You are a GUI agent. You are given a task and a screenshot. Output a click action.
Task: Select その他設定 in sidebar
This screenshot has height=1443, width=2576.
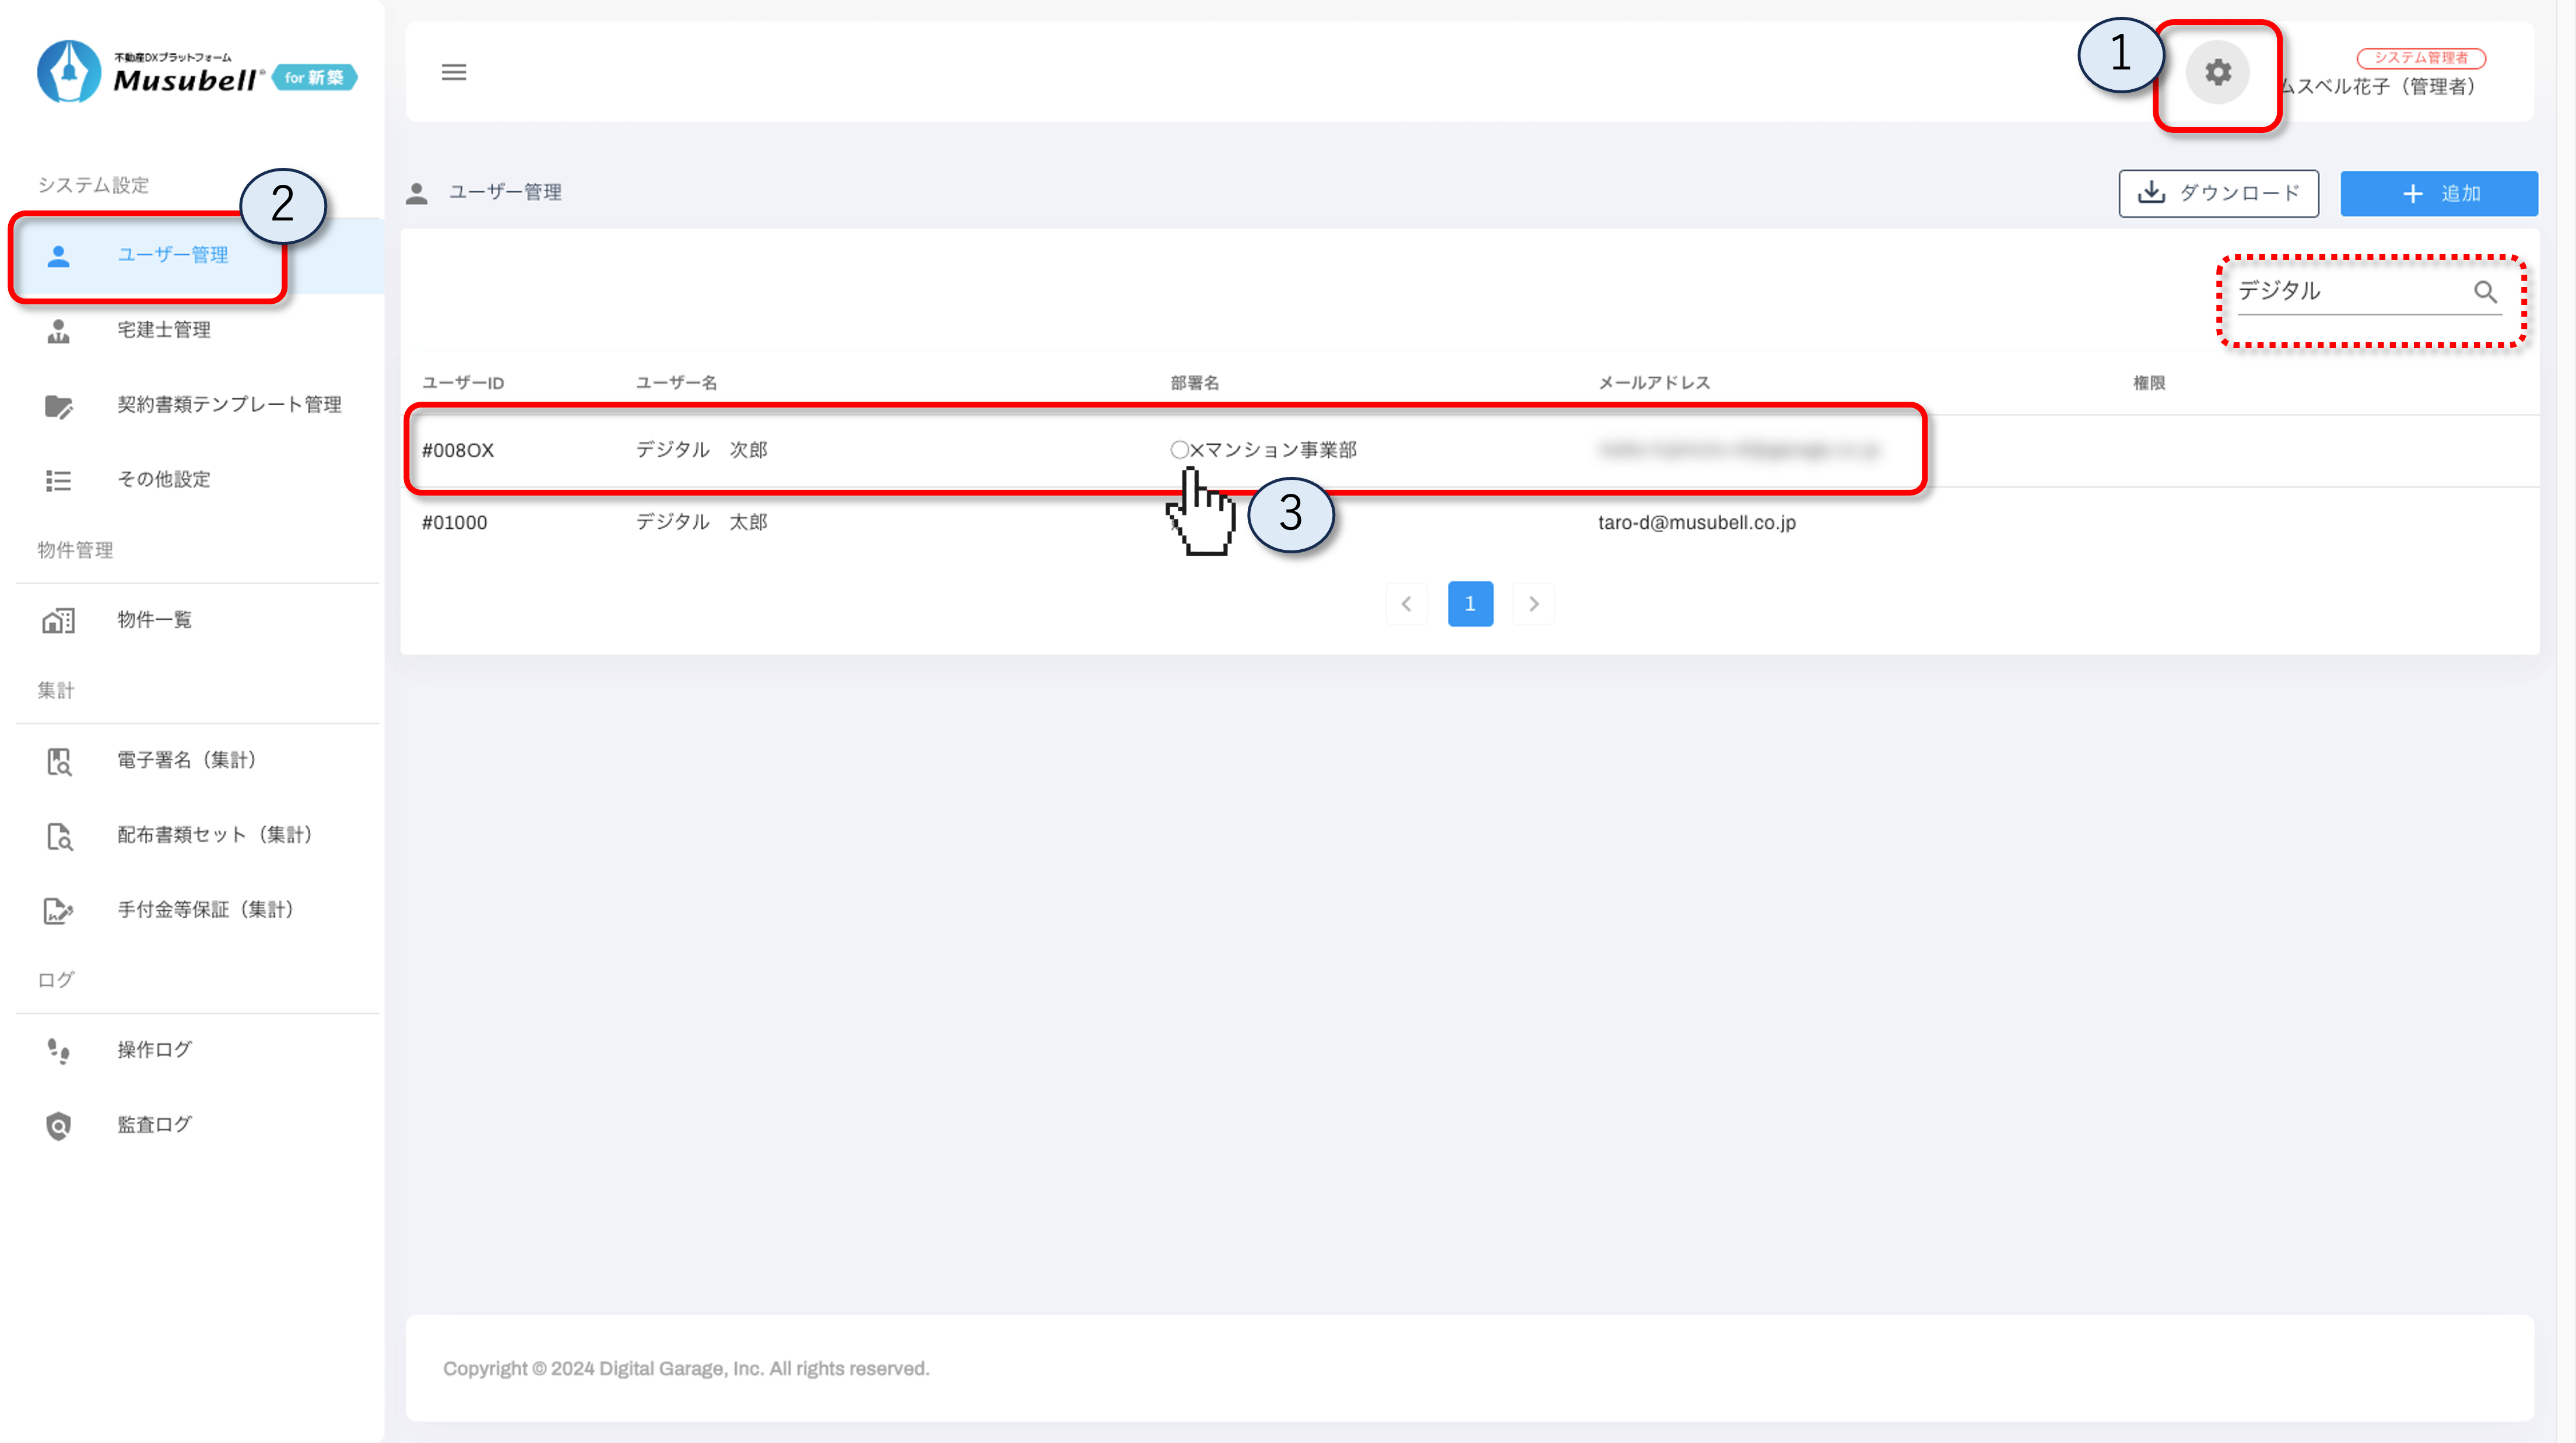(164, 480)
